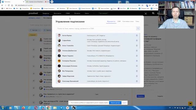
Task: Switch to the Ключевые слова tab
Action: coord(128,21)
